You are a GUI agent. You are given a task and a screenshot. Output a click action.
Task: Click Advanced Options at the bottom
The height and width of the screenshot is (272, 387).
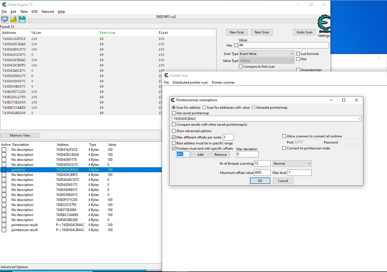(14, 267)
